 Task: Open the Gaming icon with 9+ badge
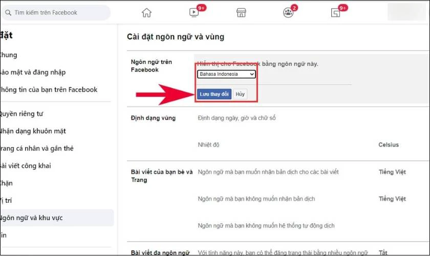click(335, 13)
